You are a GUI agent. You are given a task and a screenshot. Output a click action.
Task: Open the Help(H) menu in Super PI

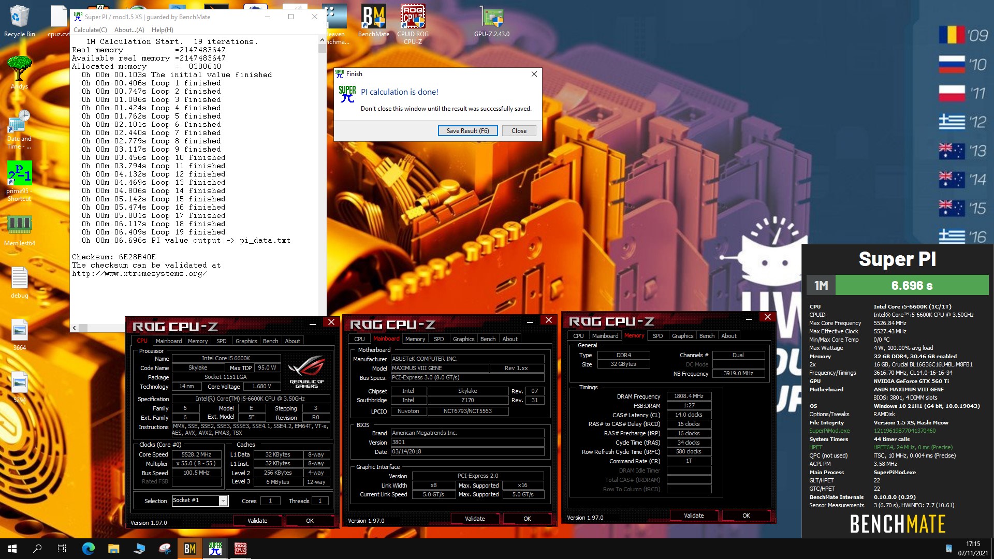[163, 30]
